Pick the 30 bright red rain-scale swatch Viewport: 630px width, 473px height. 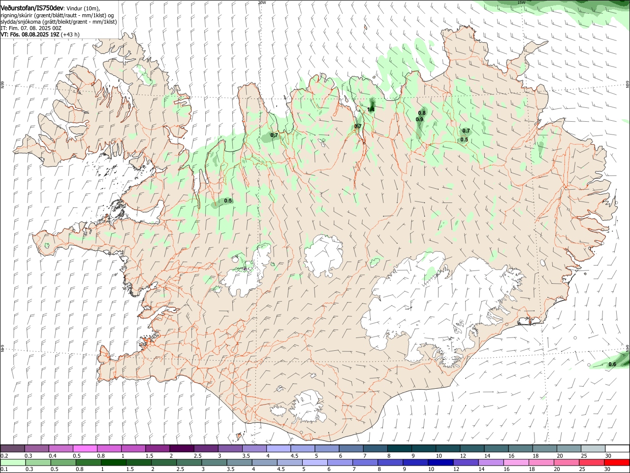(616, 463)
